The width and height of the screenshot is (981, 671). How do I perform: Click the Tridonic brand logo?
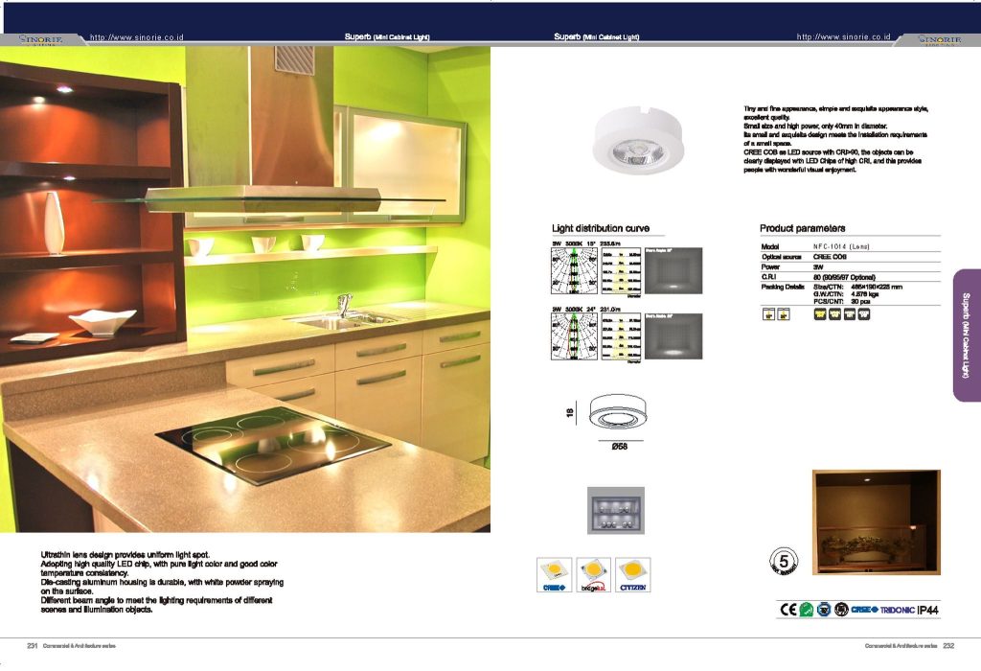897,610
